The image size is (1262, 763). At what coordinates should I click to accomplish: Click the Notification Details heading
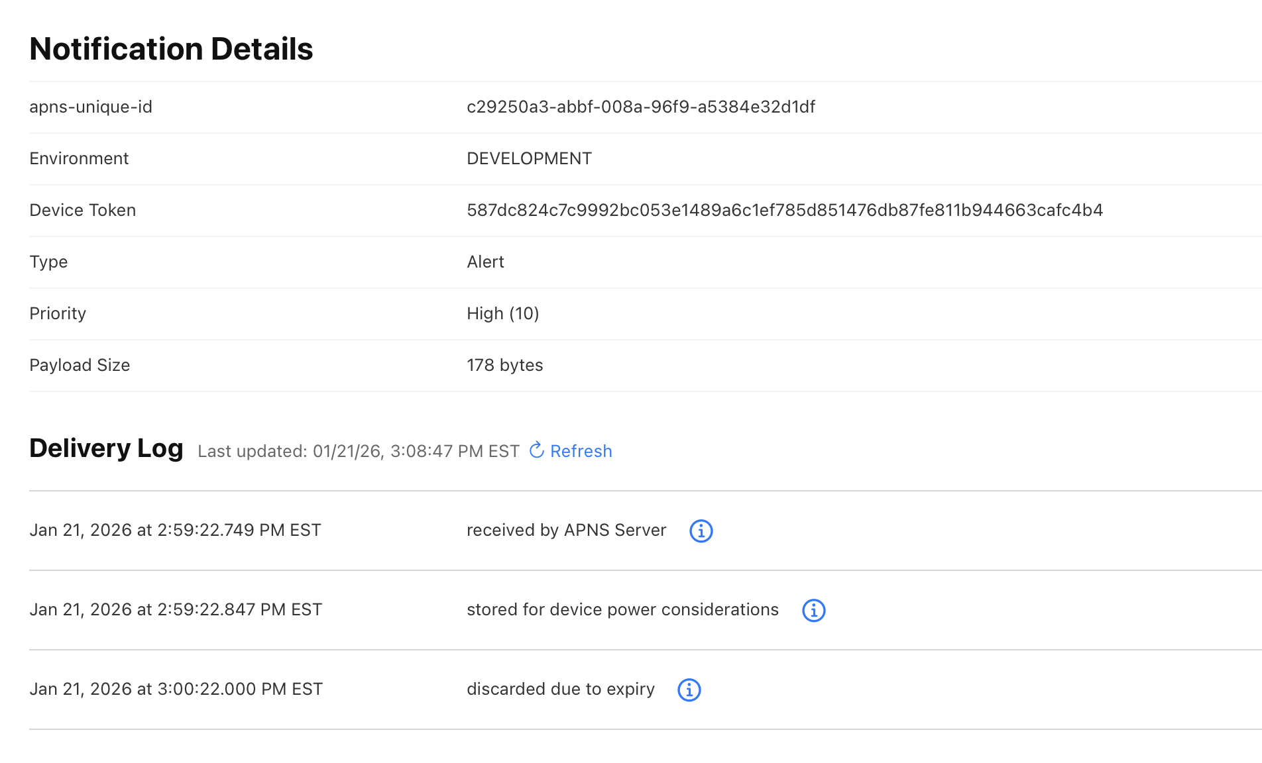171,49
